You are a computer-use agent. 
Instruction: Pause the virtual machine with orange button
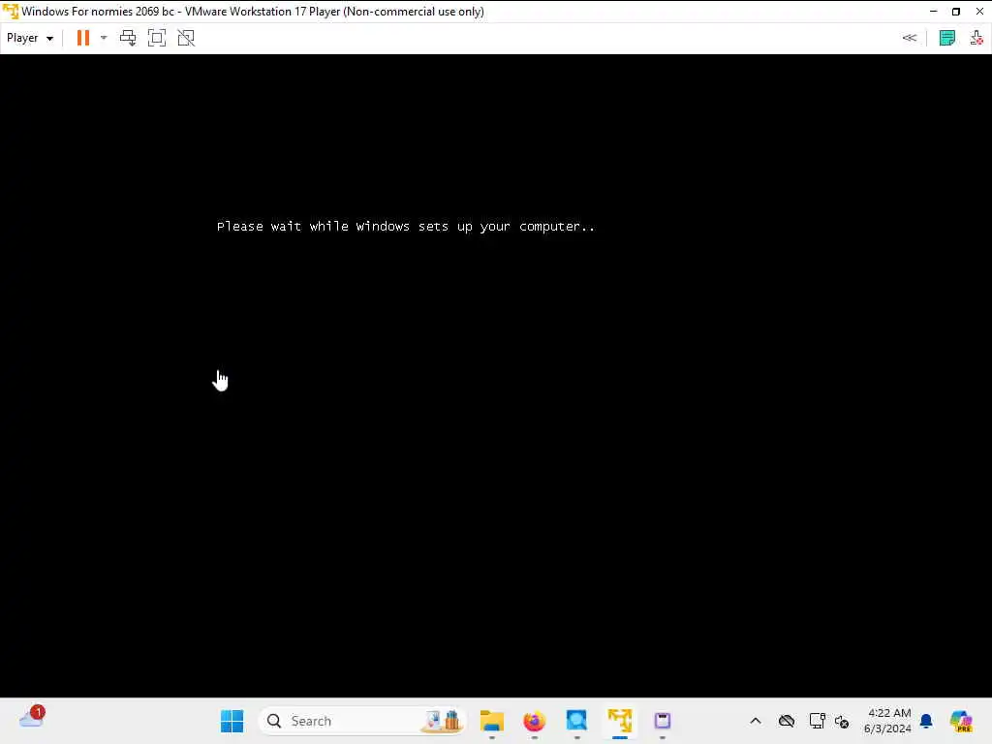pos(83,38)
